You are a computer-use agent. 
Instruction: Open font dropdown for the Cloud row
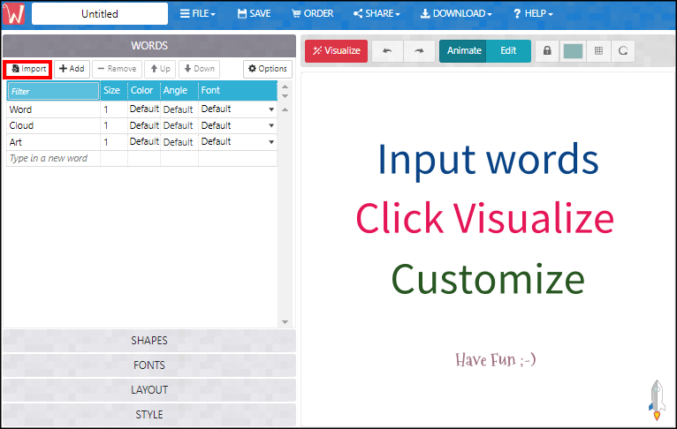pos(271,126)
